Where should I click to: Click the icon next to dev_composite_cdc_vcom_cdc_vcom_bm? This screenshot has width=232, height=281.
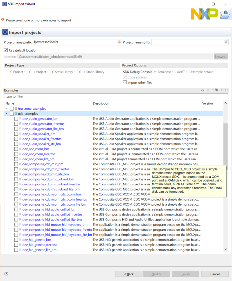click(20, 194)
